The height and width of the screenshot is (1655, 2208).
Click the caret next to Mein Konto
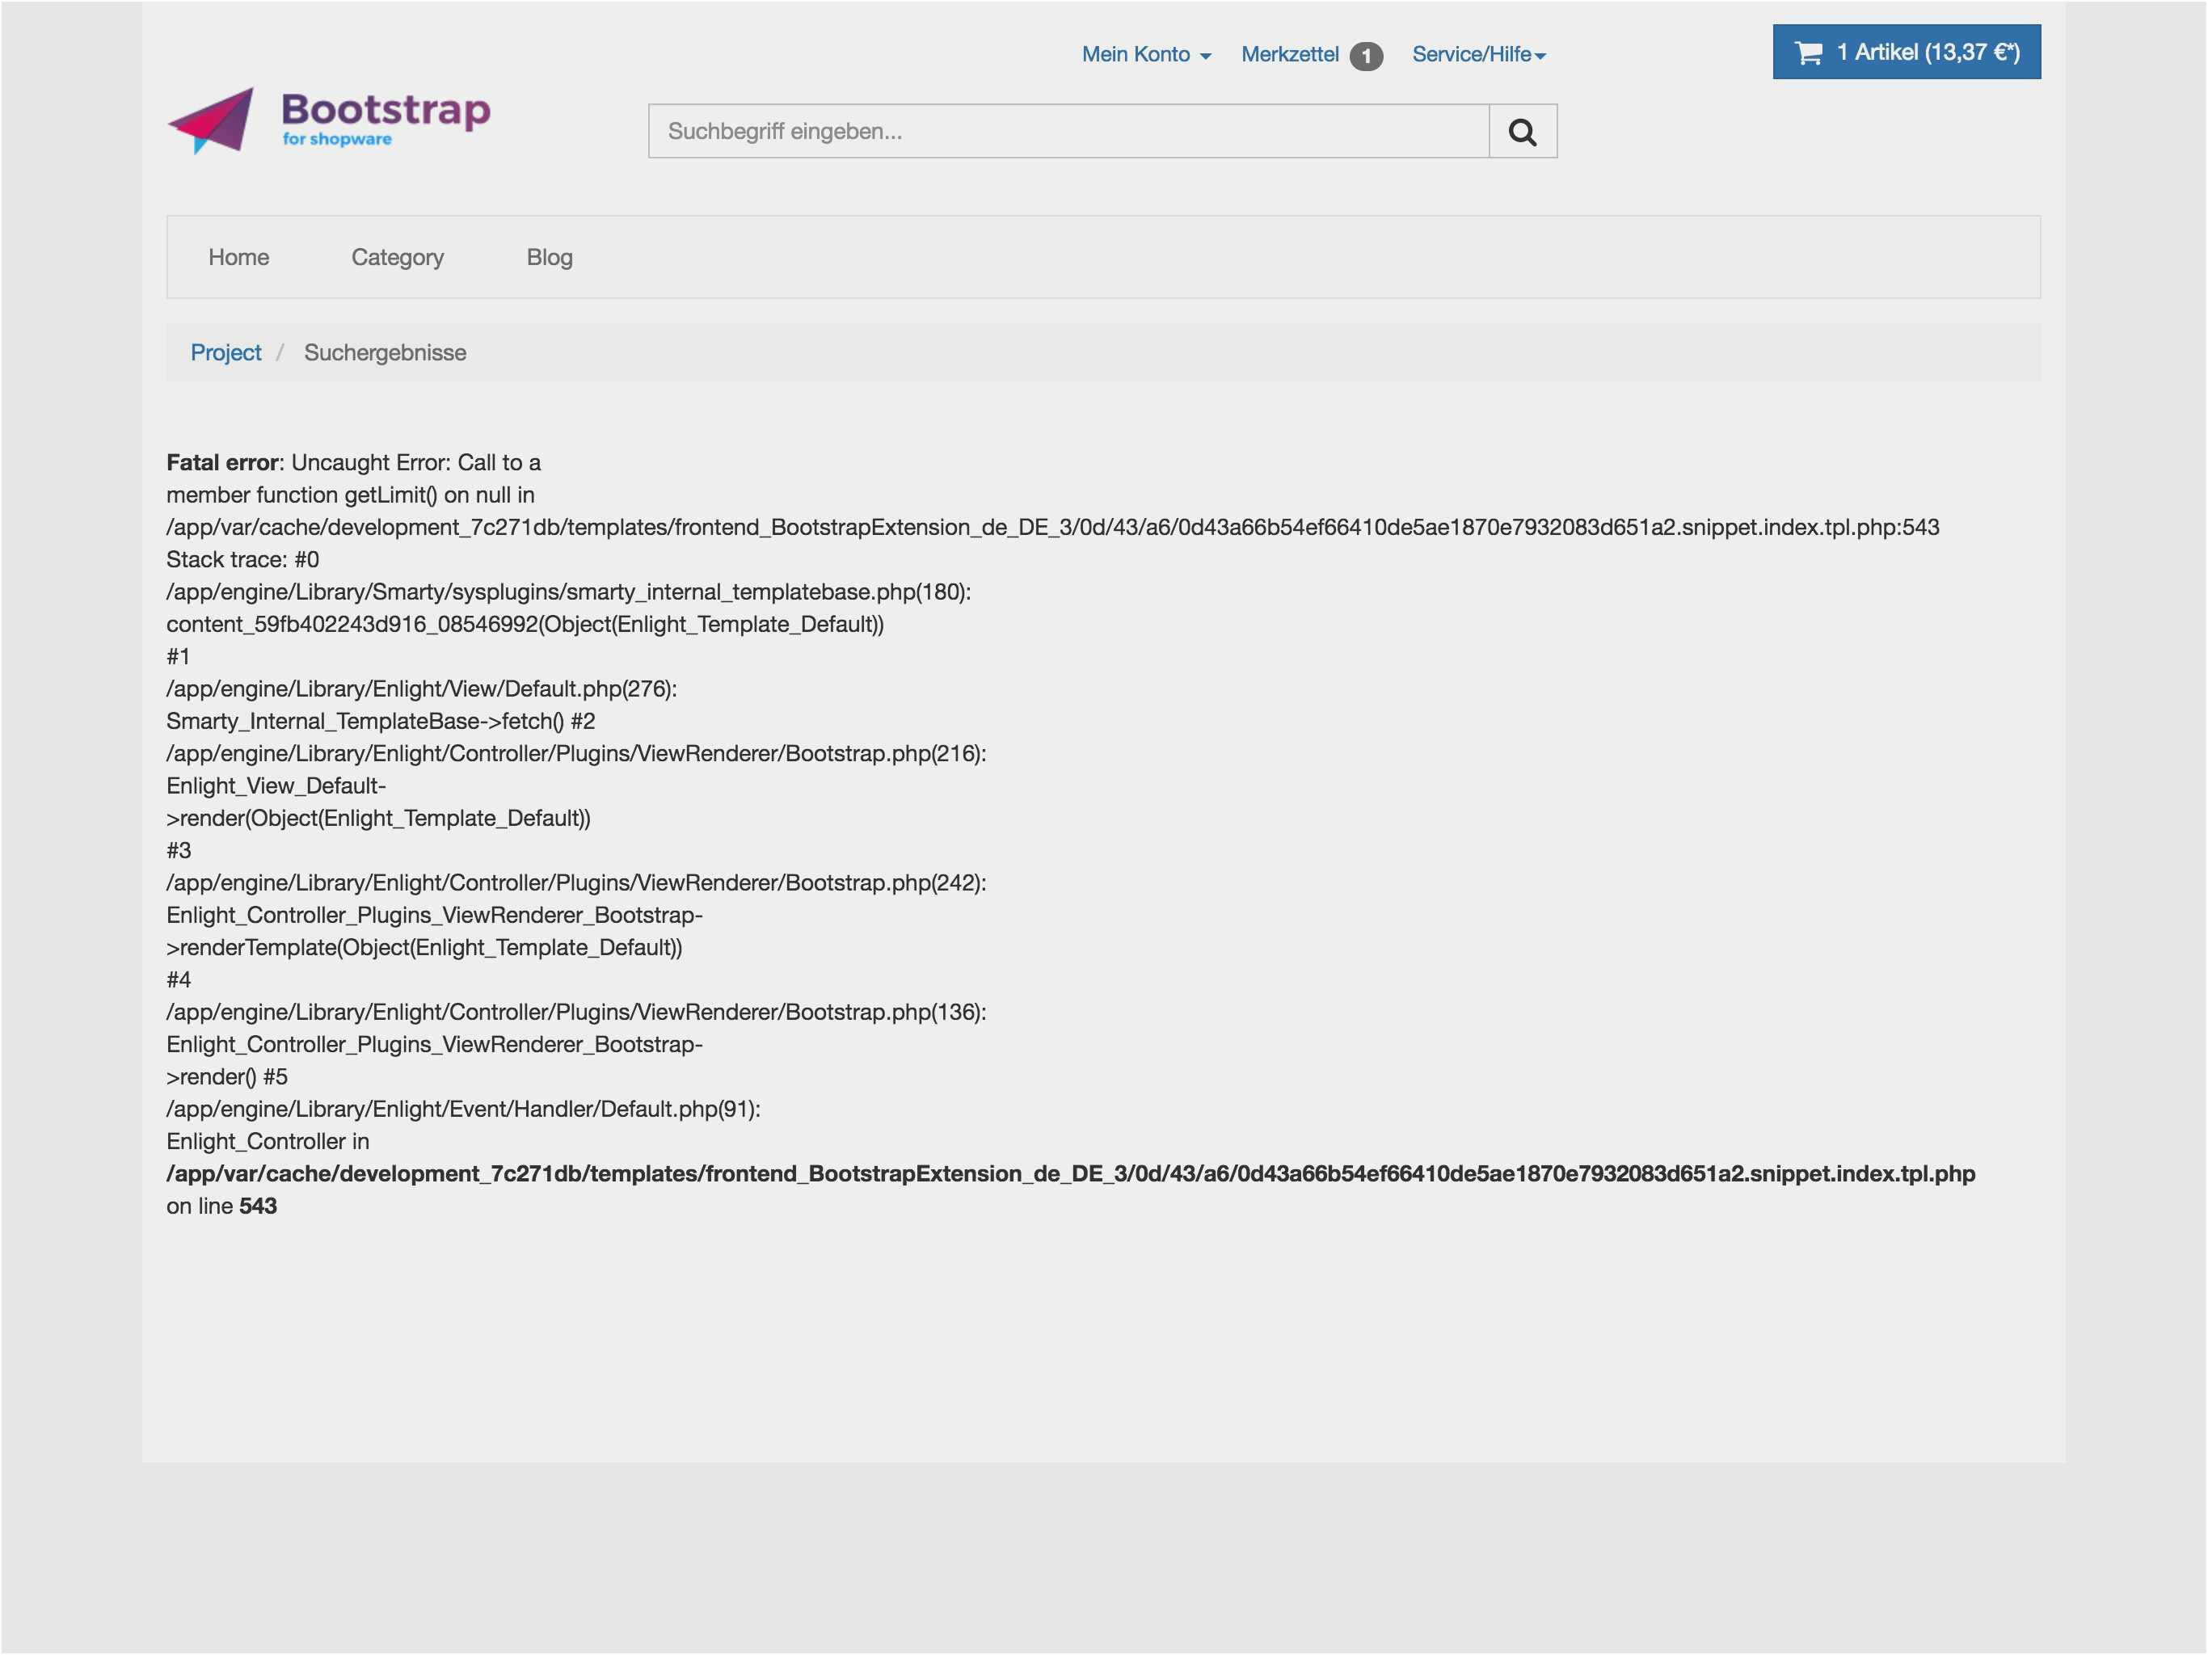[x=1206, y=57]
